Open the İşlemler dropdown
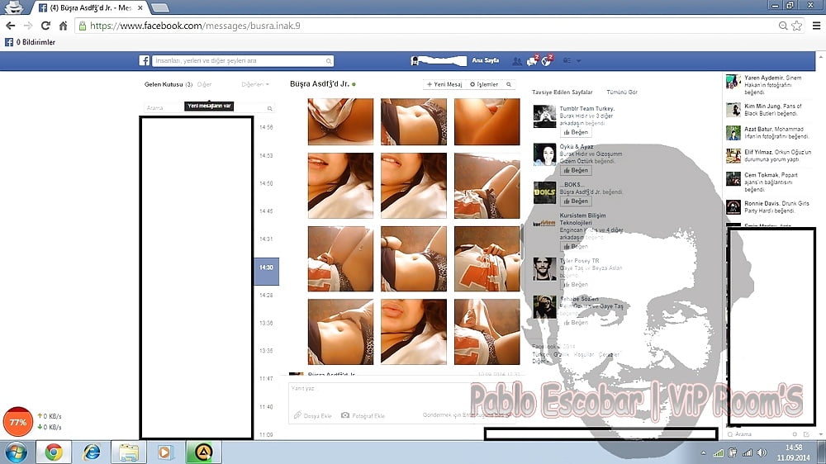This screenshot has height=464, width=826. [x=483, y=84]
